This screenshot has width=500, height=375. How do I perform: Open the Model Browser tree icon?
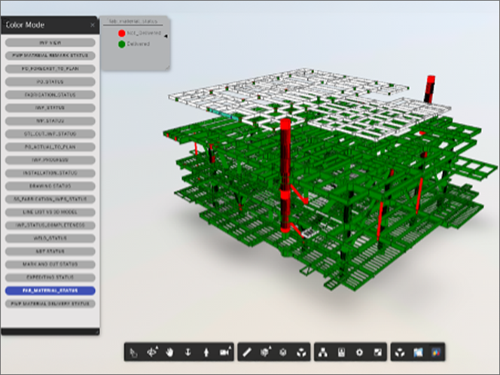point(323,352)
